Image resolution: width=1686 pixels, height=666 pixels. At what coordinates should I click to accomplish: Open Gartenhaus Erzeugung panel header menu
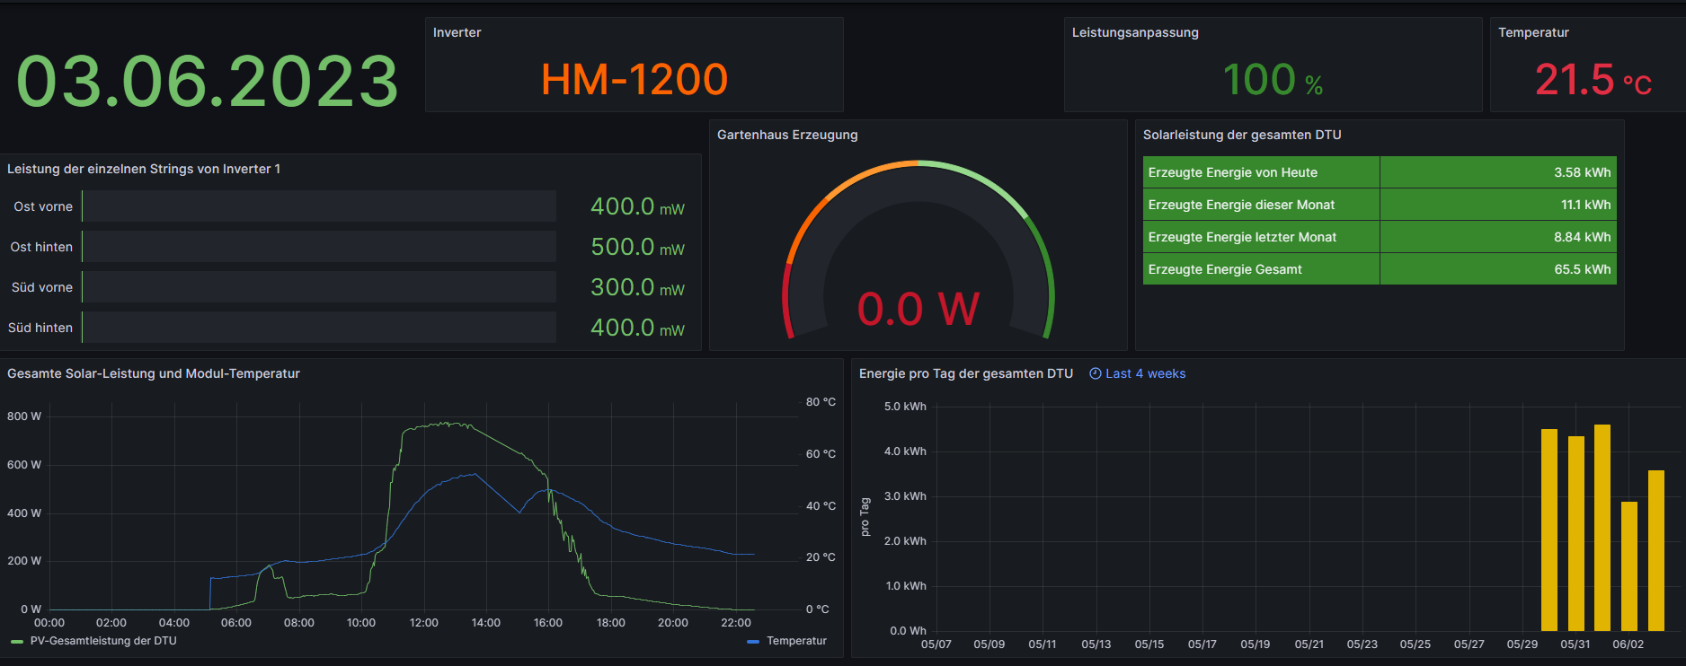[787, 135]
